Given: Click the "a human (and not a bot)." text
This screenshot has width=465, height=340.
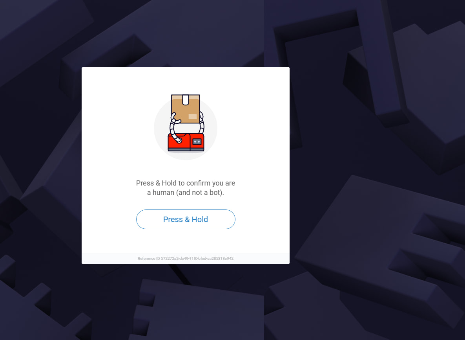Looking at the screenshot, I should coord(186,193).
